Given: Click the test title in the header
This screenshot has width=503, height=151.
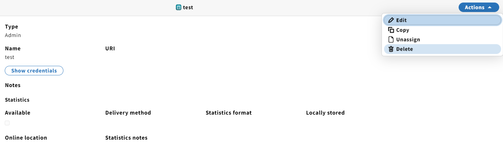Looking at the screenshot, I should tap(188, 7).
